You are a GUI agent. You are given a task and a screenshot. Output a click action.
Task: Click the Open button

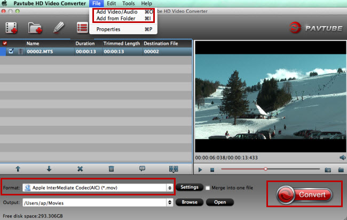tap(220, 202)
